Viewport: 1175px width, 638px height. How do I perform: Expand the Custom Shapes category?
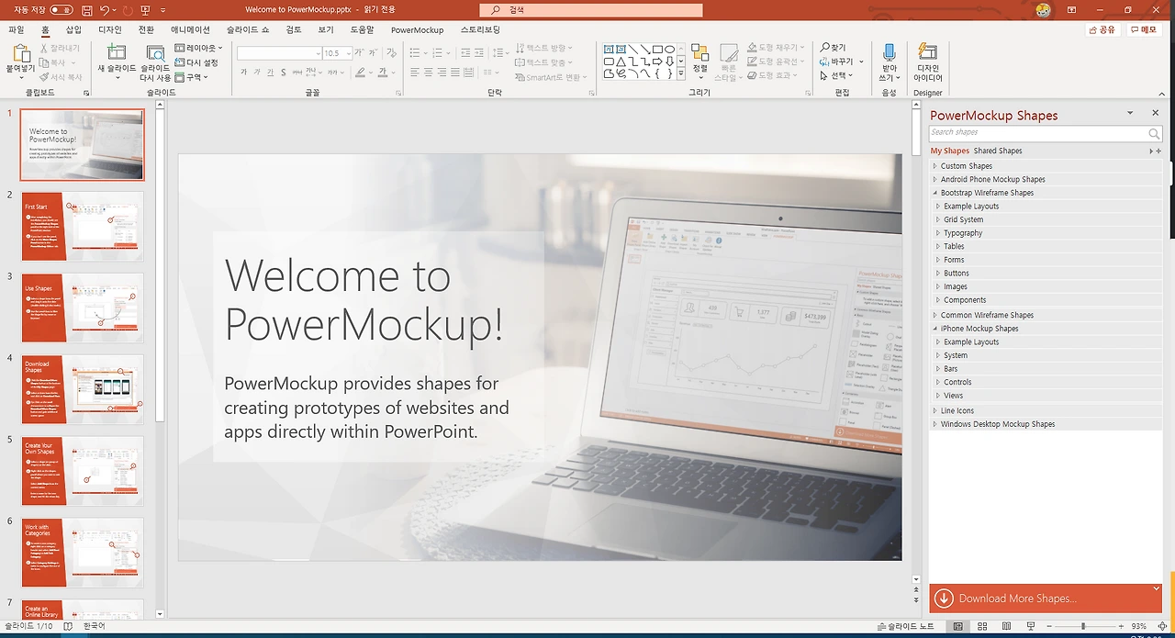pyautogui.click(x=934, y=166)
